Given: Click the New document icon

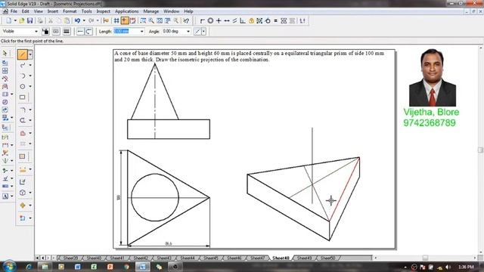Looking at the screenshot, I should tap(9, 21).
